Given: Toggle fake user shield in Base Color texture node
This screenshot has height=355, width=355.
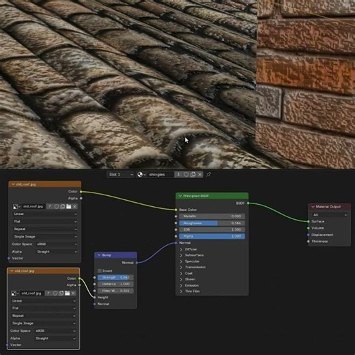Looking at the screenshot, I should 56,207.
